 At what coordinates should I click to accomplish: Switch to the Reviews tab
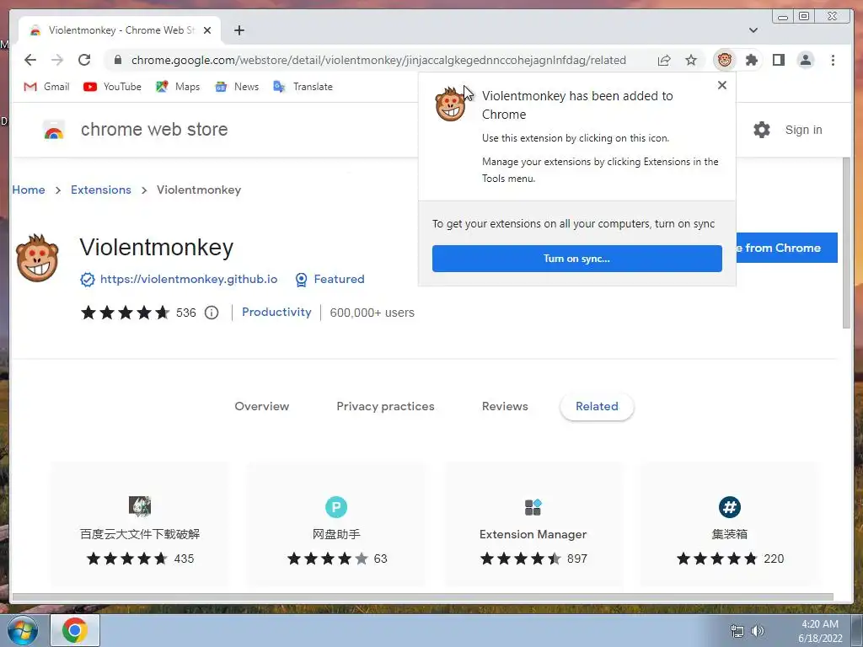click(505, 407)
